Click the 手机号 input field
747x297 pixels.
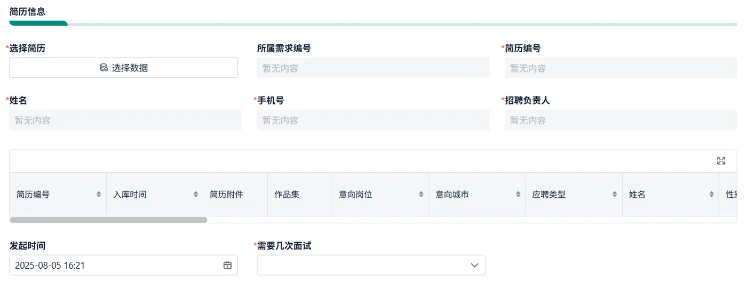[x=373, y=121]
